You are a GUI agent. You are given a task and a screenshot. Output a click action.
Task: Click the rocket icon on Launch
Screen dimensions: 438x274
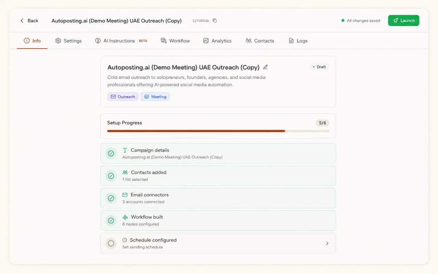coord(396,21)
